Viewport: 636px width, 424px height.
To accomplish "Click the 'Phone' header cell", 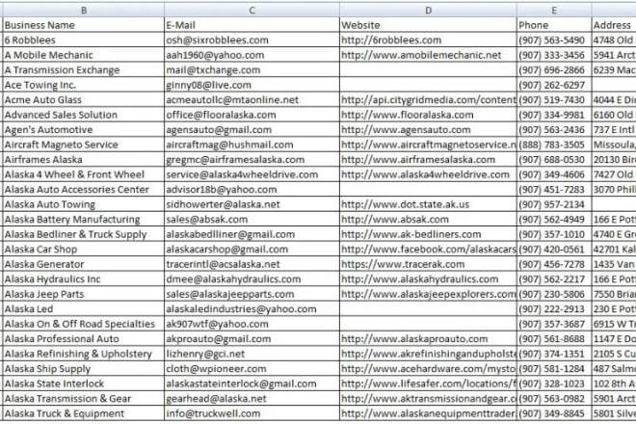I will [x=554, y=25].
